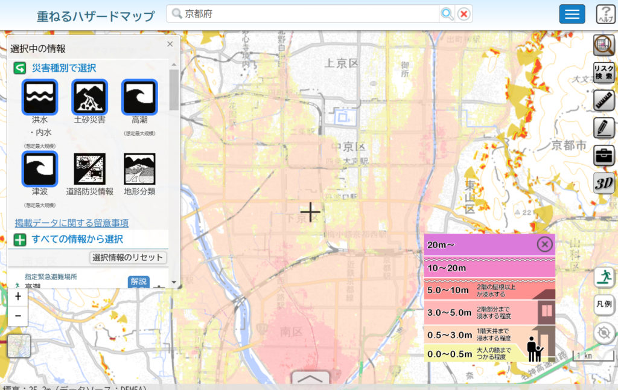
Task: Click the 20m～ purple legend swatch
Action: coord(477,245)
